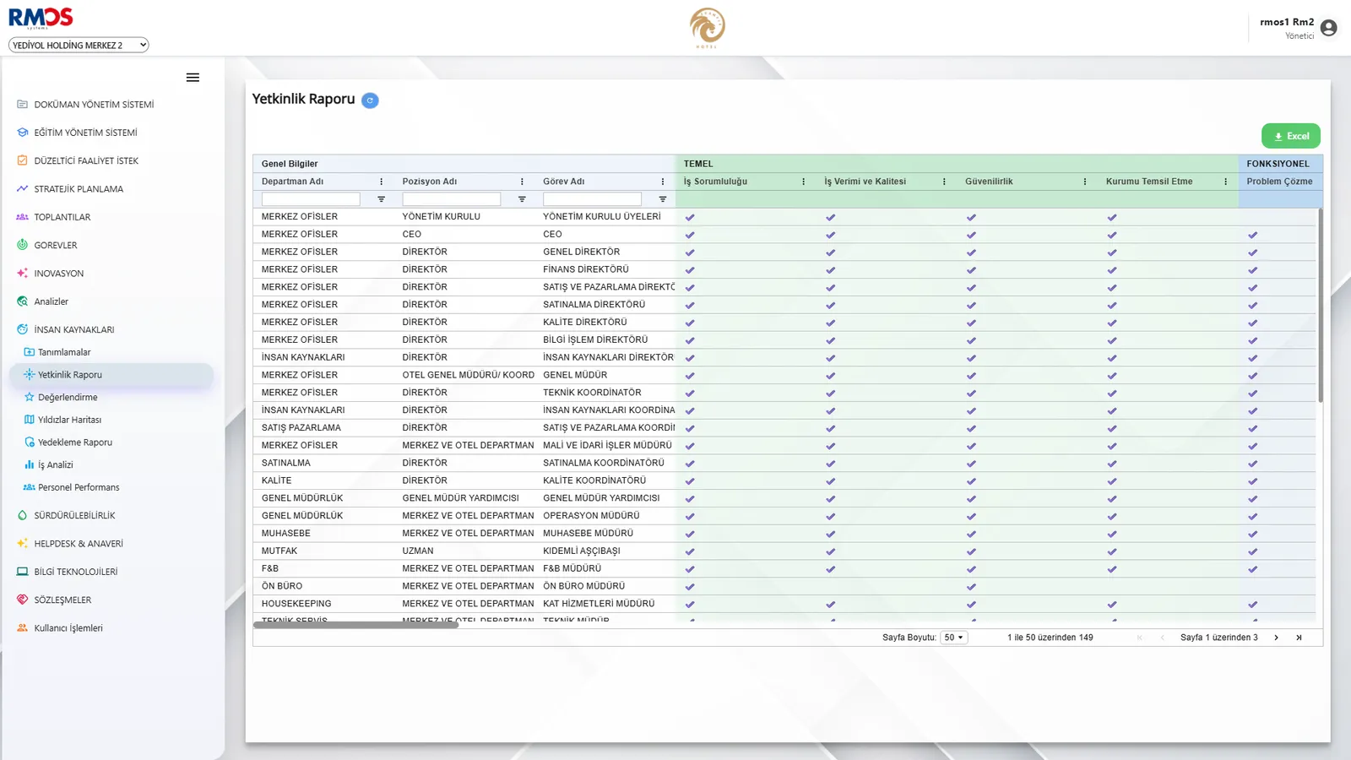This screenshot has height=760, width=1351.
Task: Go to next page arrow in pagination
Action: (x=1276, y=638)
